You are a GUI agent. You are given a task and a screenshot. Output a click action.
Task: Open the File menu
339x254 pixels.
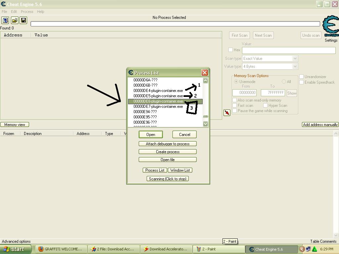tap(4, 12)
